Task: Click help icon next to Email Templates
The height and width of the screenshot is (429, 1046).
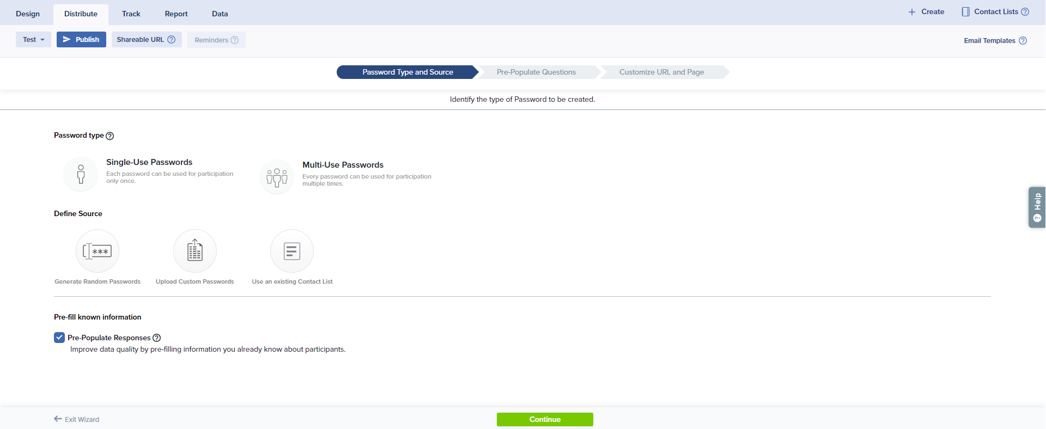Action: [1023, 41]
